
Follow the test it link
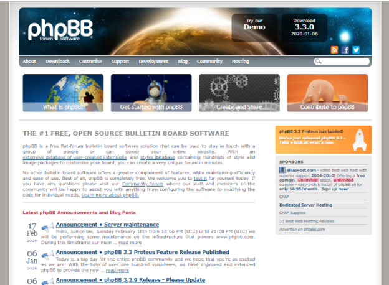click(200, 178)
